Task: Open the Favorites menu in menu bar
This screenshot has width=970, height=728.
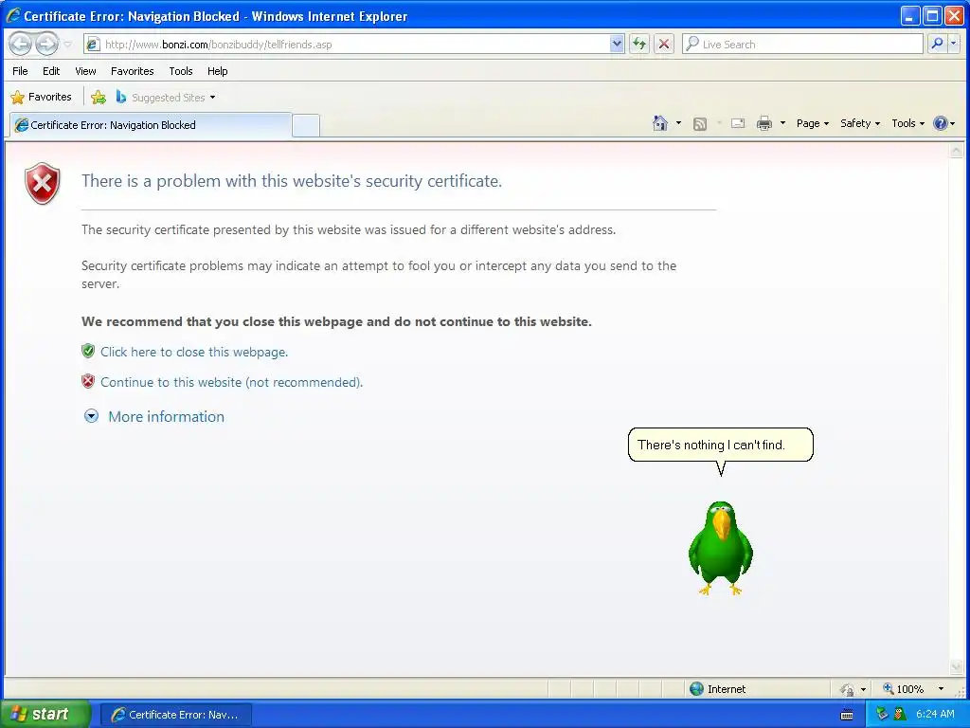Action: tap(132, 71)
